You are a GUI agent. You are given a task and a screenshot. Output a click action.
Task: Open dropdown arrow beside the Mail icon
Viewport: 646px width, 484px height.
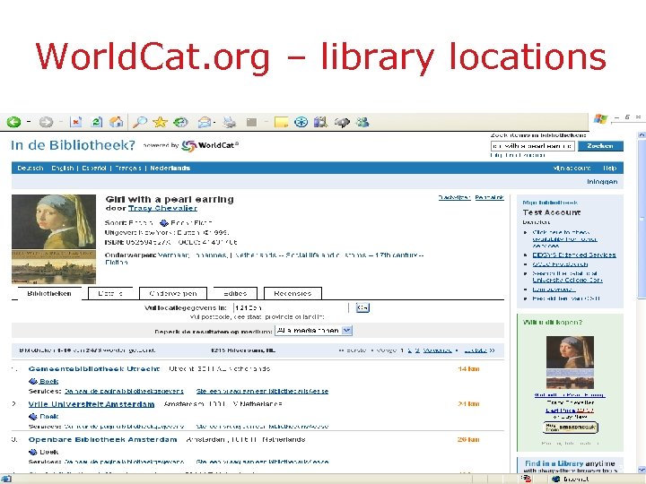click(215, 122)
